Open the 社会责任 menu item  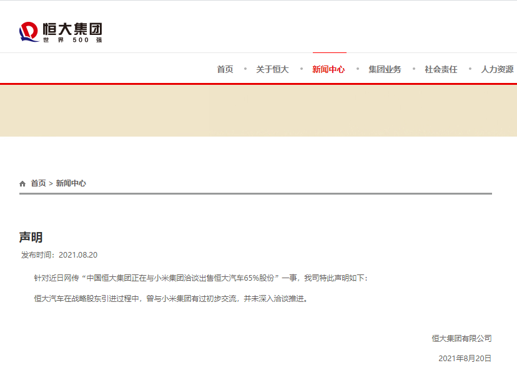pyautogui.click(x=441, y=69)
